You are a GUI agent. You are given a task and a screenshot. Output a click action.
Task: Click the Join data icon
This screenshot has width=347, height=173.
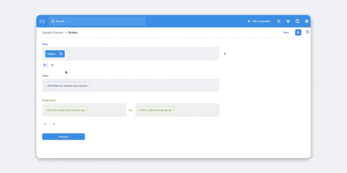(45, 65)
